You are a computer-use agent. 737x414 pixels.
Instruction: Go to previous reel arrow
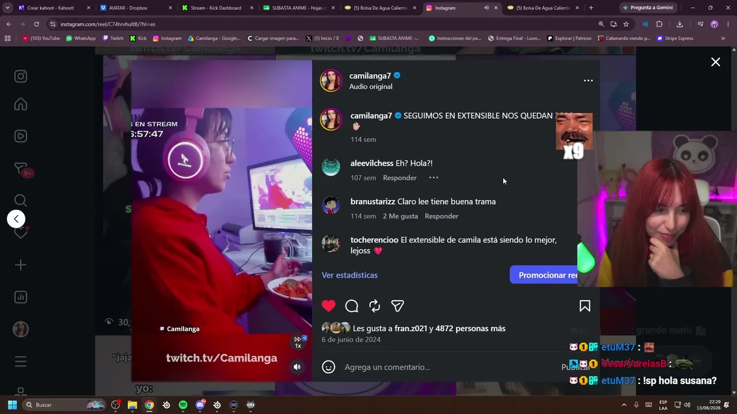tap(16, 218)
